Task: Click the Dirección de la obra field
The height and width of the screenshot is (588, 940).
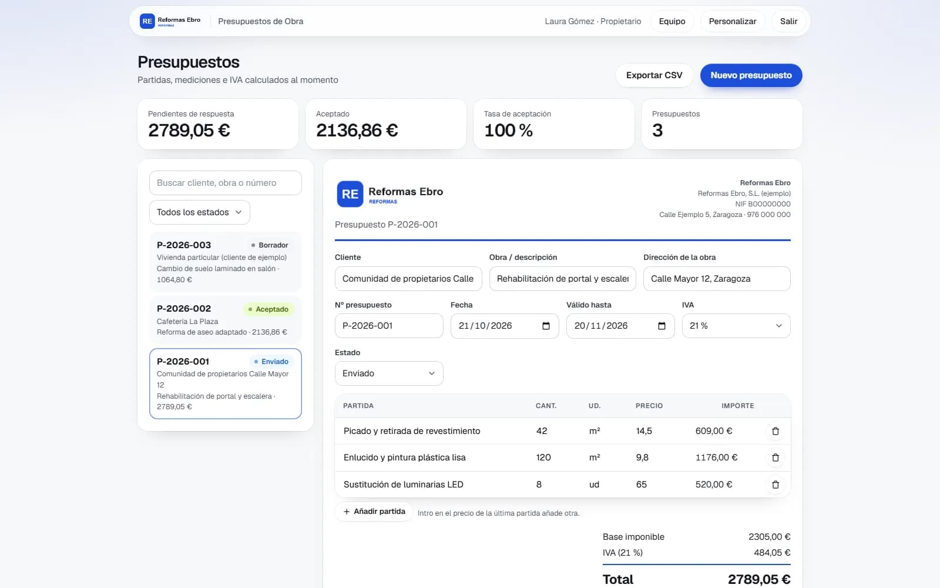Action: pos(717,279)
